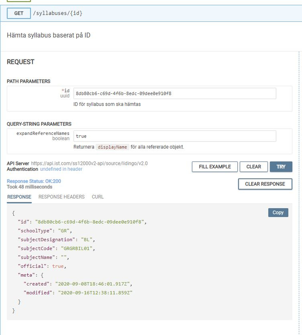Click the id uuid input field

point(174,93)
